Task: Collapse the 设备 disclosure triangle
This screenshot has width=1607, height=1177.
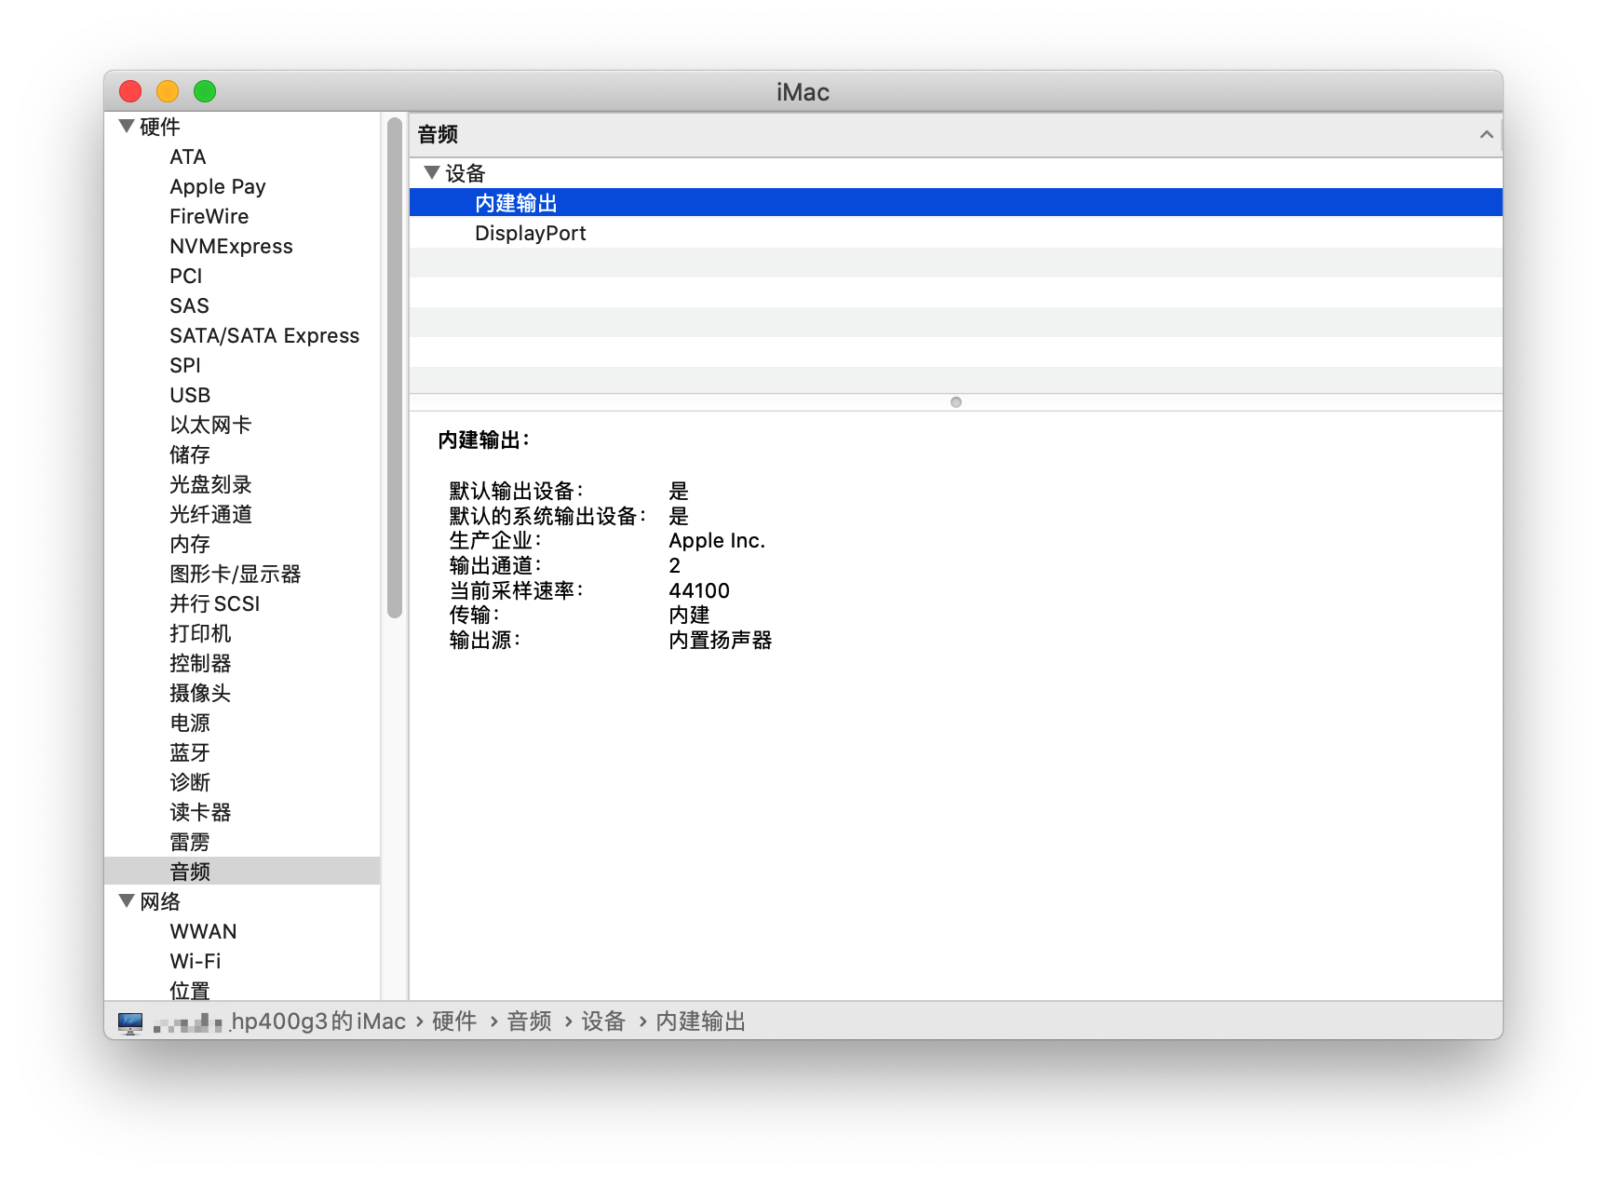Action: 431,172
